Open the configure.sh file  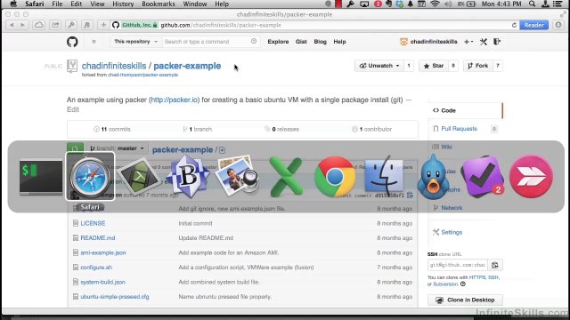coord(96,268)
